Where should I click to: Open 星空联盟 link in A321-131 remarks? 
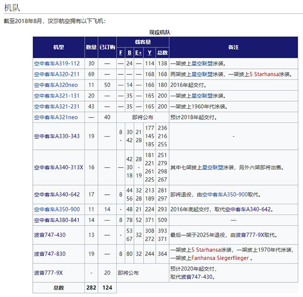click(x=202, y=96)
